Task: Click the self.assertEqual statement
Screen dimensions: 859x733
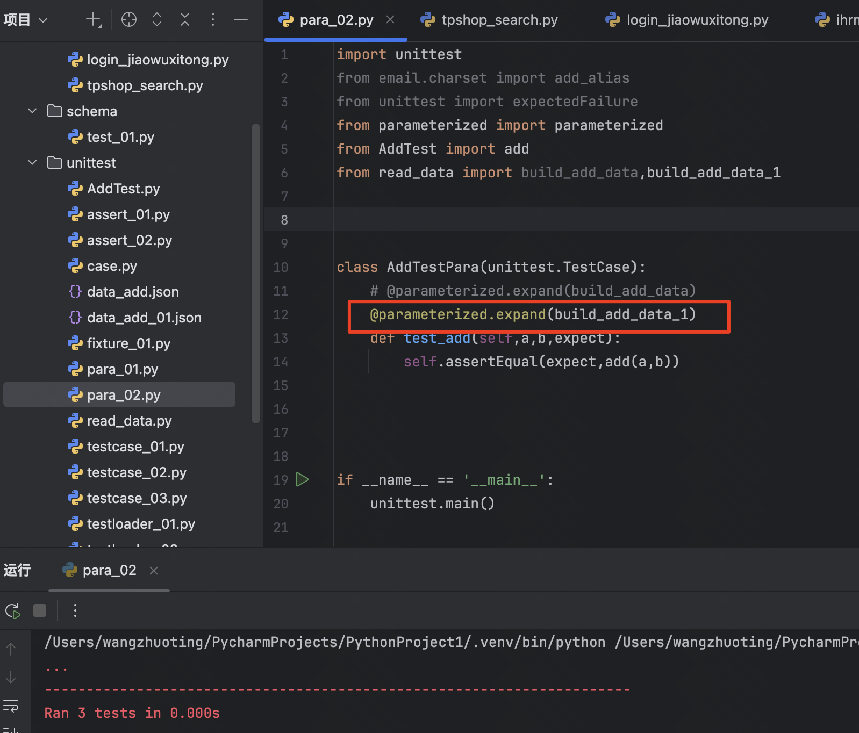Action: pyautogui.click(x=541, y=362)
